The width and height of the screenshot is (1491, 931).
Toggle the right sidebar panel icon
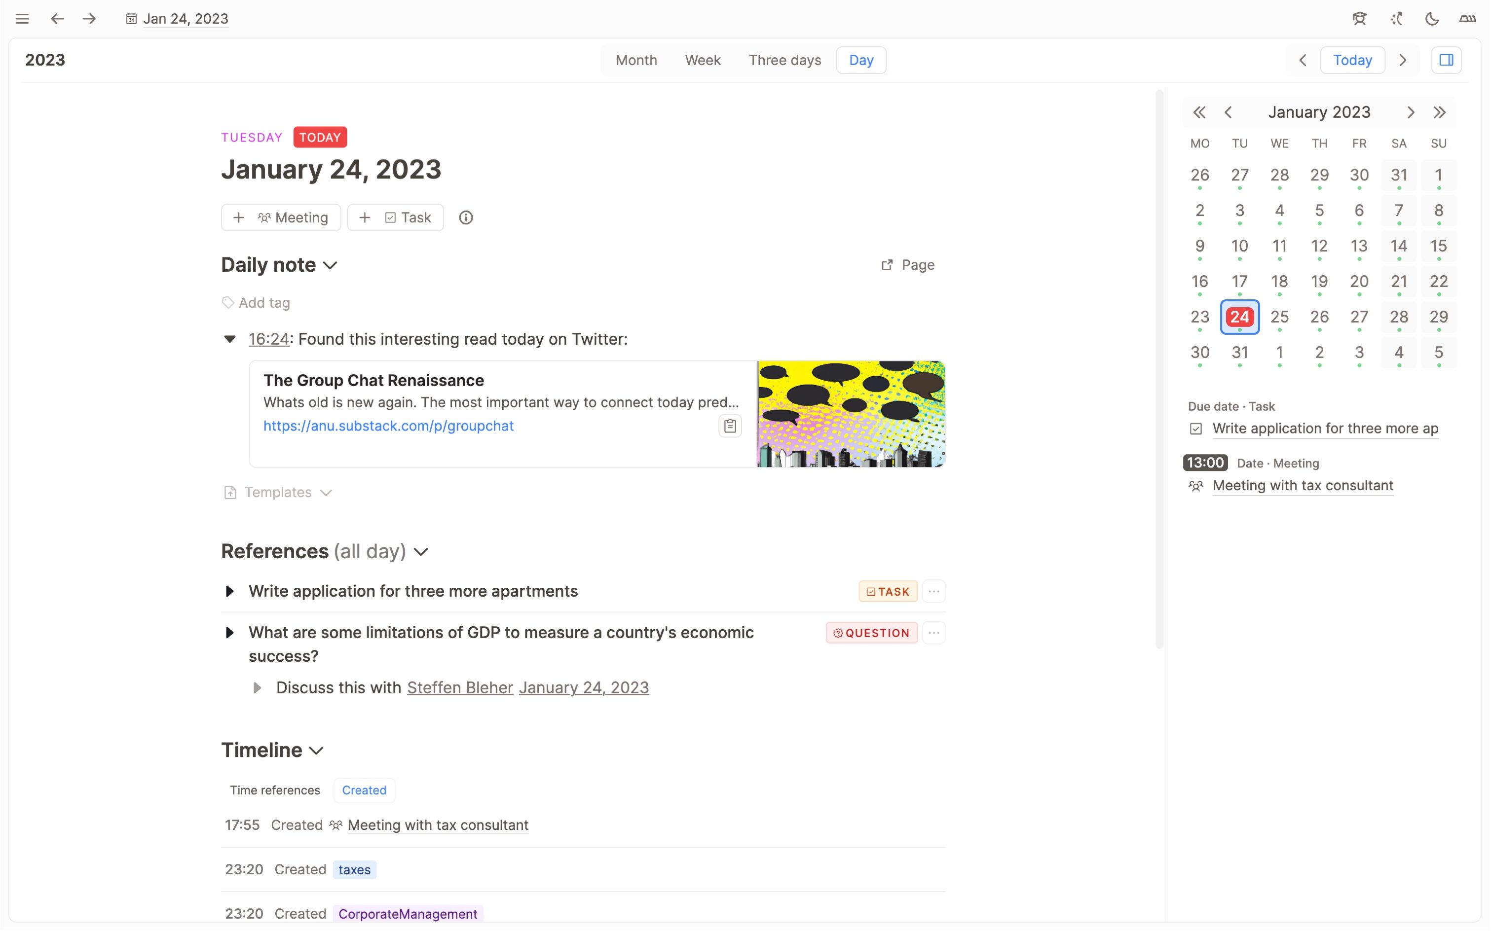pos(1446,60)
